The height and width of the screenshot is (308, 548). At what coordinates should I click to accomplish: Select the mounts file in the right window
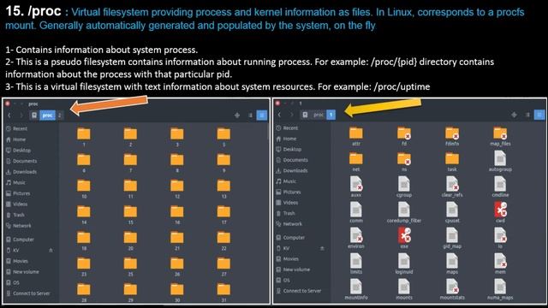coord(404,287)
